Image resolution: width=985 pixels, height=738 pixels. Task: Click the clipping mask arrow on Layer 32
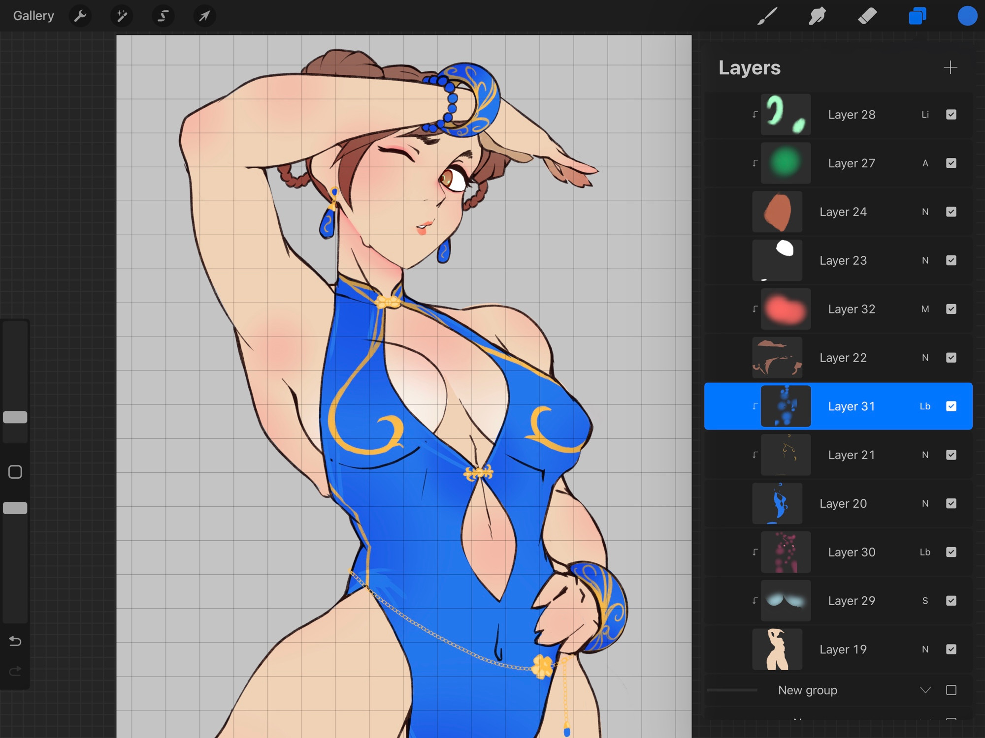point(755,309)
